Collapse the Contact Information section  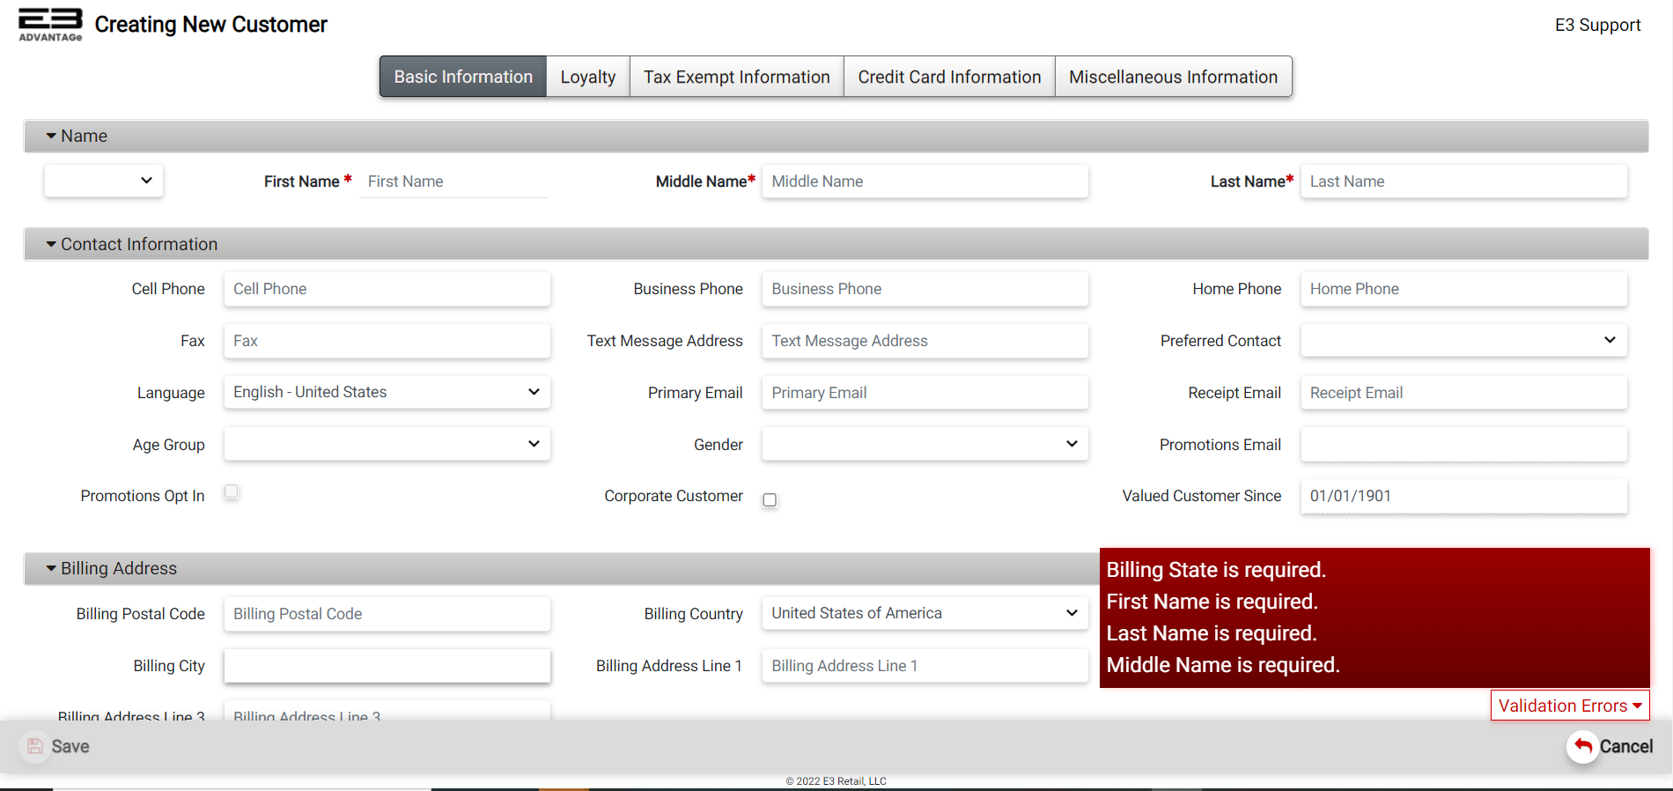coord(51,245)
